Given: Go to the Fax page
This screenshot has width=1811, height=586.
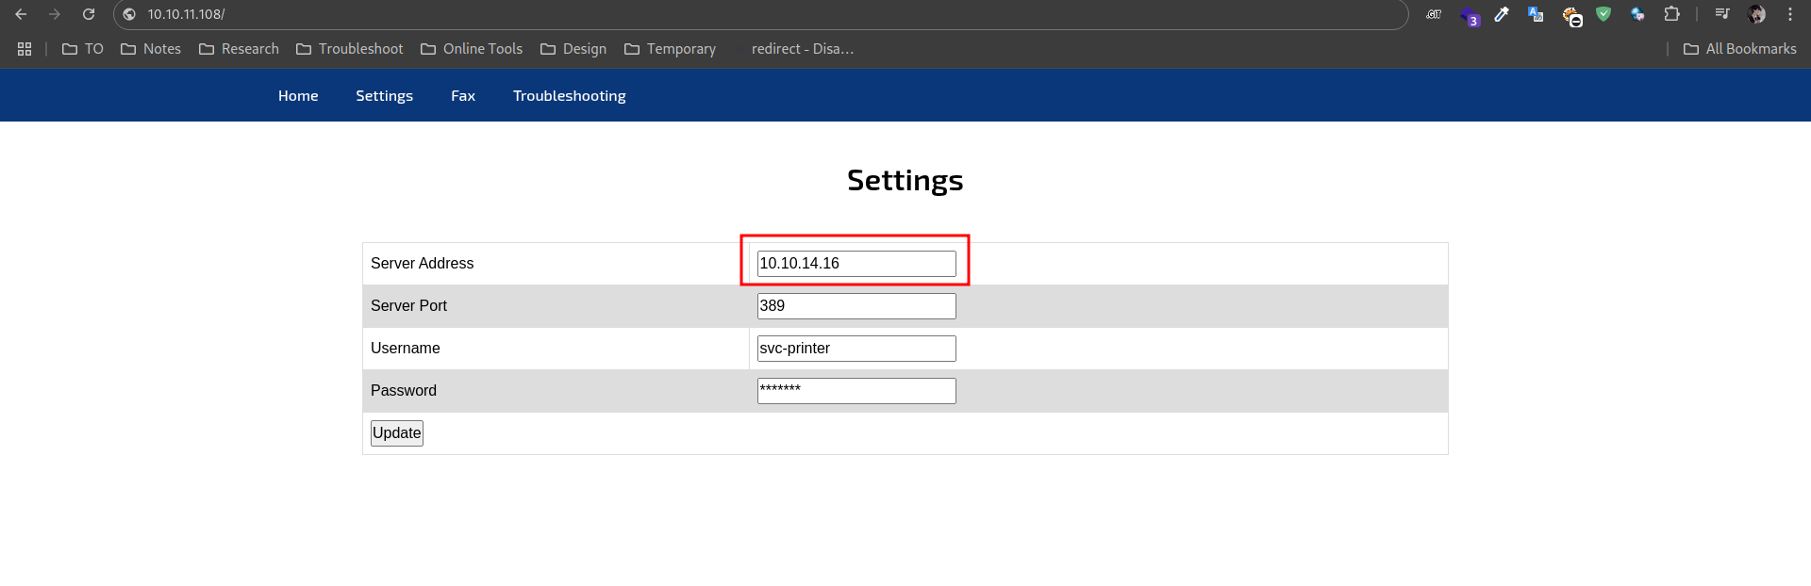Looking at the screenshot, I should pos(462,96).
